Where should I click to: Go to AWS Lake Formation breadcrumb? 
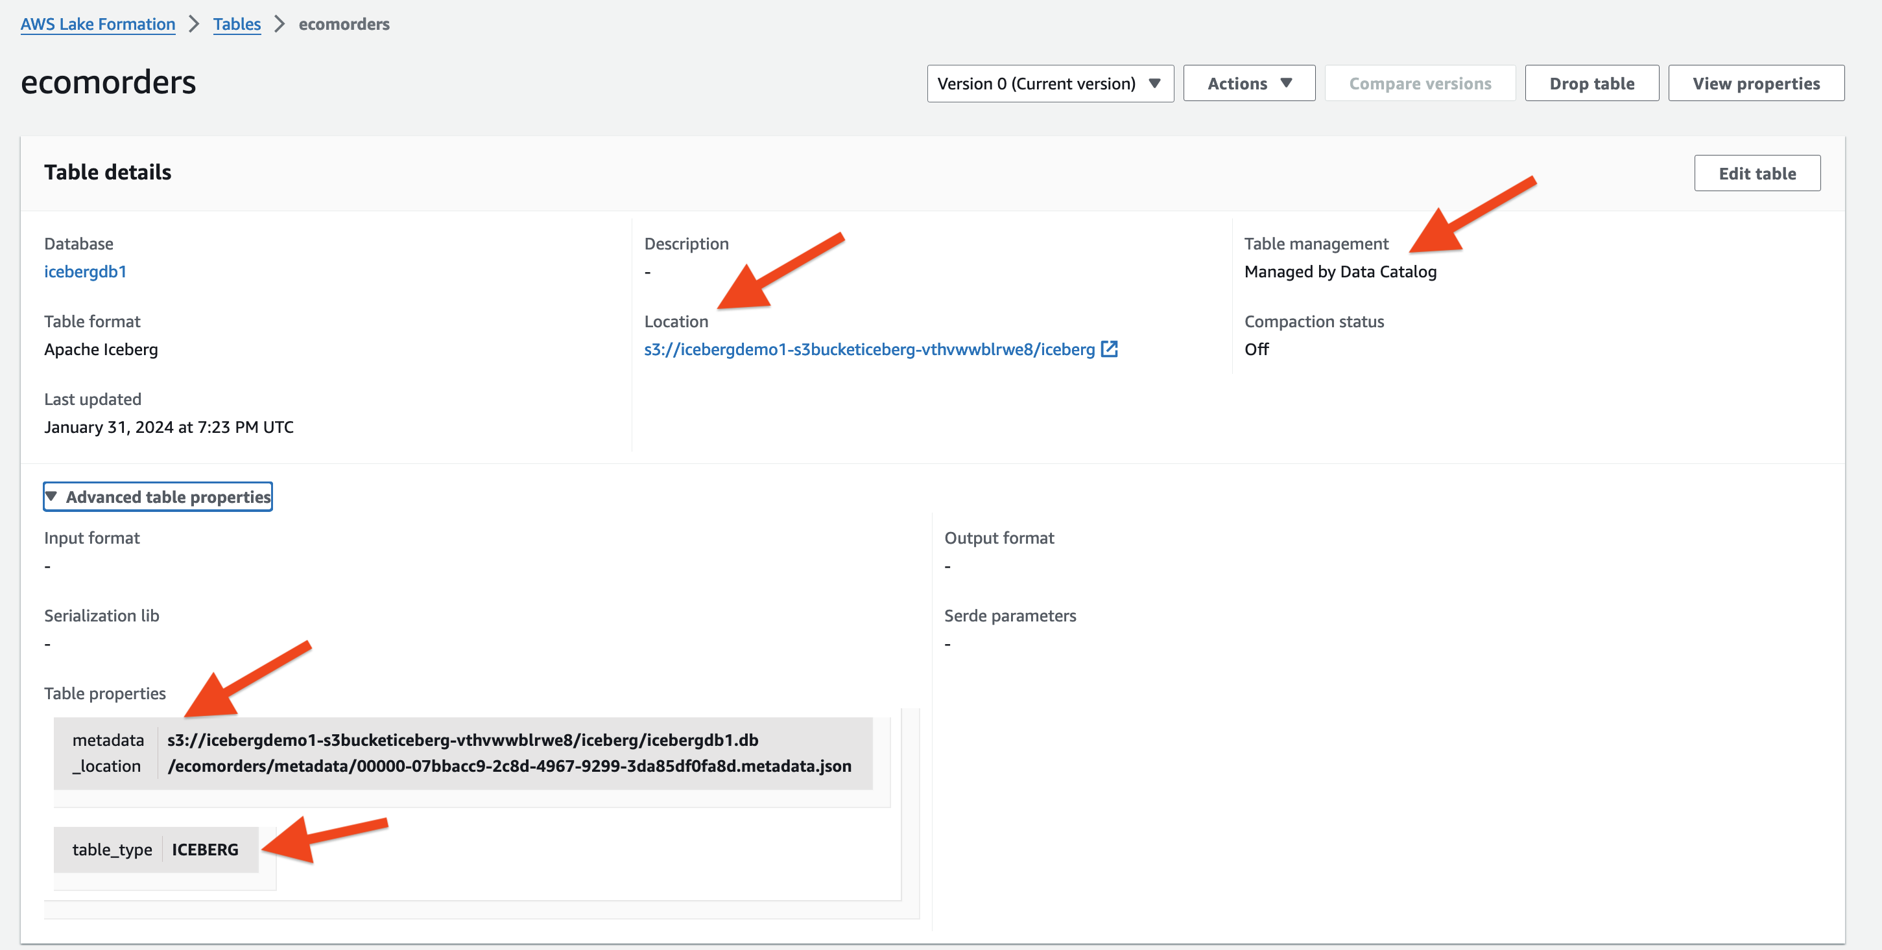click(x=98, y=24)
